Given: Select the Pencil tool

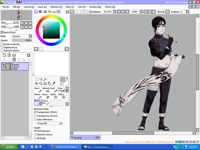Looking at the screenshot, I should 38,90.
